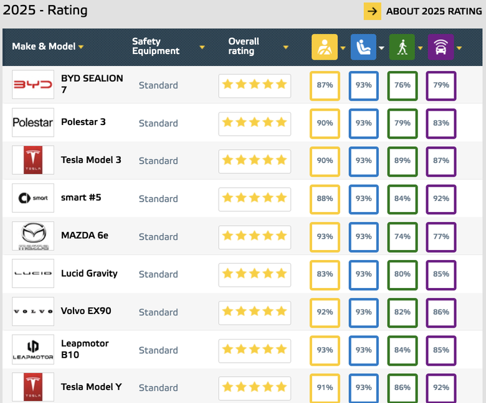486x403 pixels.
Task: Open the Safety Equipment sort dropdown arrow
Action: tap(202, 47)
